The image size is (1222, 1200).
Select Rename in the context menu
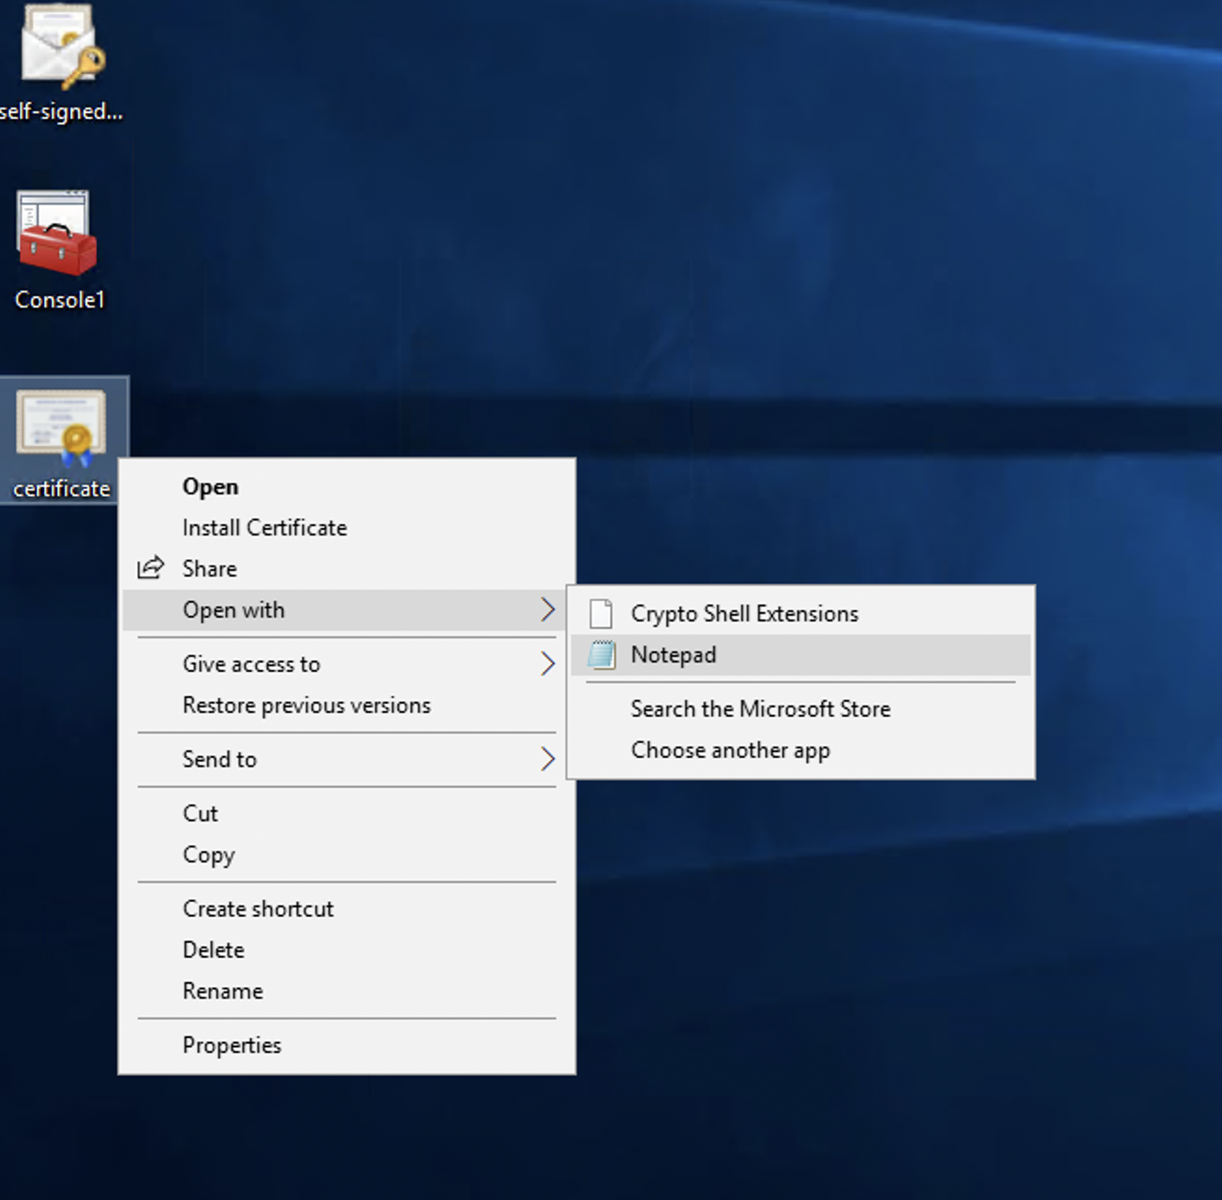click(x=222, y=991)
